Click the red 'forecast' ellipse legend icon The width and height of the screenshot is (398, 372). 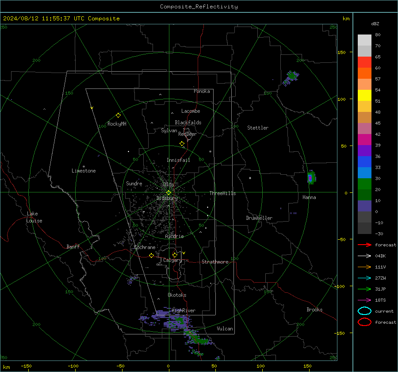click(364, 322)
